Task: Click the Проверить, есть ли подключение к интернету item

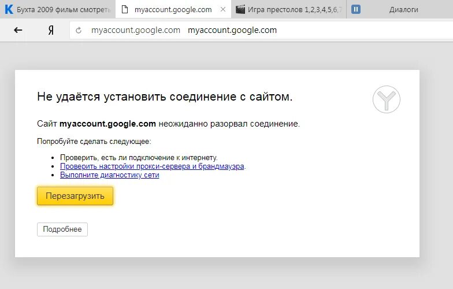Action: [139, 157]
